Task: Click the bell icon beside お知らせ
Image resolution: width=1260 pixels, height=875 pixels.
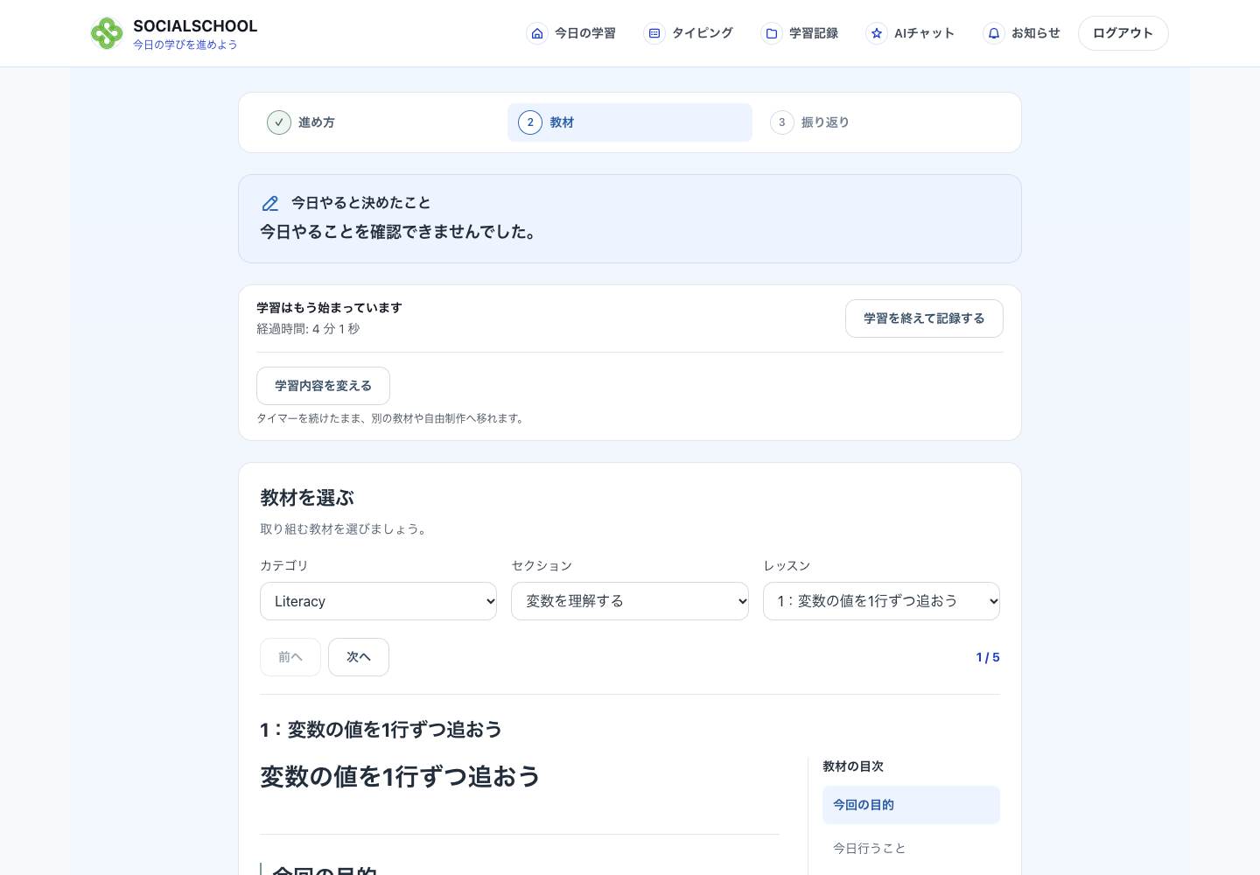Action: [x=994, y=33]
